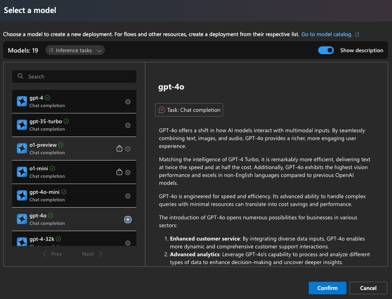Click the gpt-4 model icon
Image resolution: width=392 pixels, height=299 pixels.
coord(22,102)
